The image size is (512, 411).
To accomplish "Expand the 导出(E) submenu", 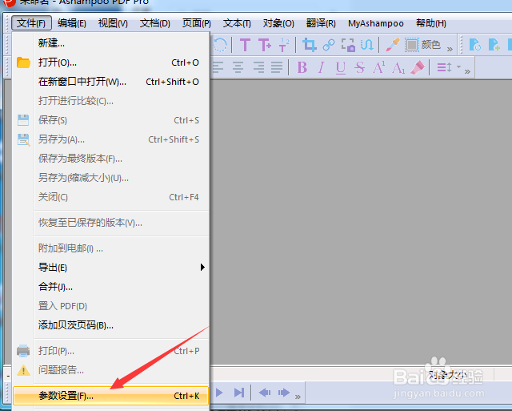I will (110, 268).
